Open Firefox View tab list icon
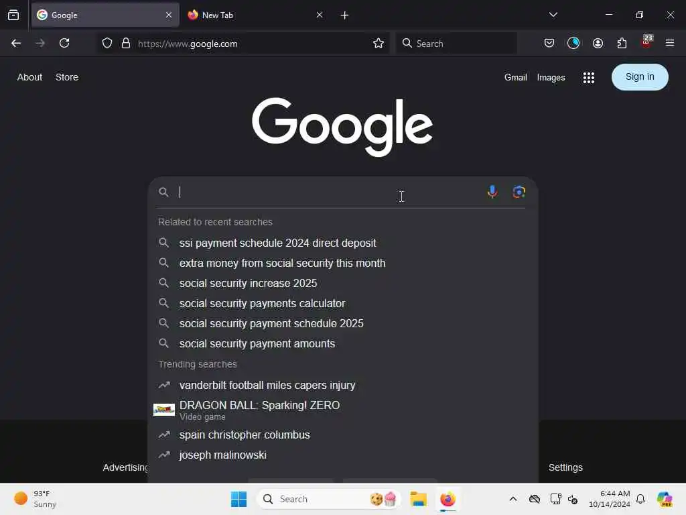The image size is (686, 515). (x=13, y=15)
